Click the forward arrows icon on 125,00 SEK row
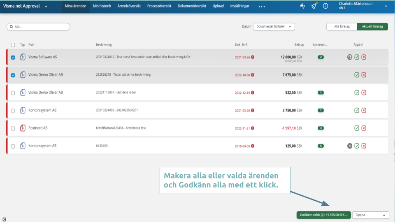This screenshot has height=222, width=395. click(350, 146)
